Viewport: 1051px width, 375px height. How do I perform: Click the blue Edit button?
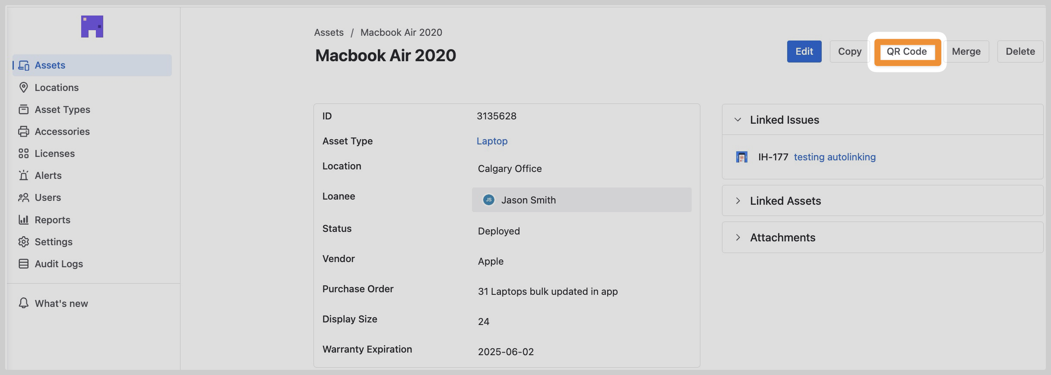(804, 51)
